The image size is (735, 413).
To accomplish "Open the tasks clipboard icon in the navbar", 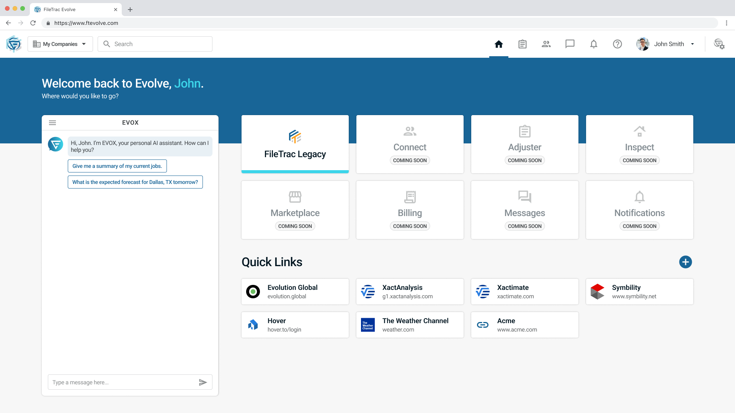I will pyautogui.click(x=523, y=44).
